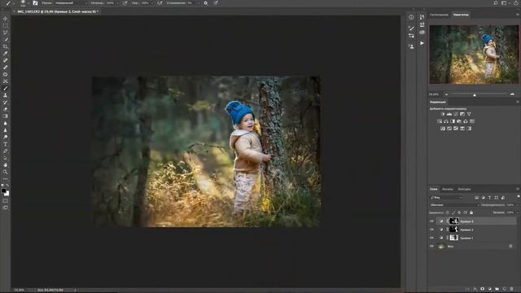521x293 pixels.
Task: Select the Eraser tool
Action: (x=6, y=109)
